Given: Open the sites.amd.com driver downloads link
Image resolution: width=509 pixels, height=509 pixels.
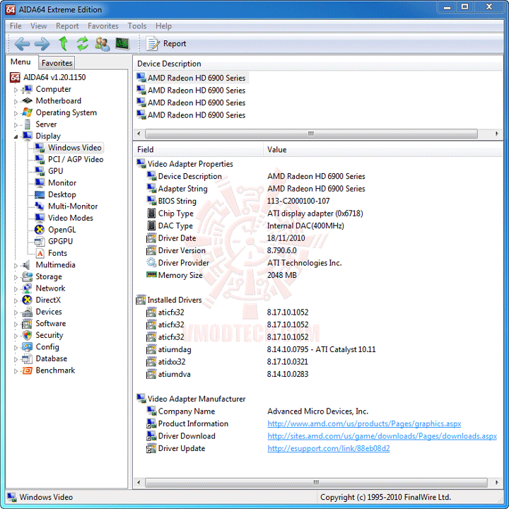Looking at the screenshot, I should (382, 436).
